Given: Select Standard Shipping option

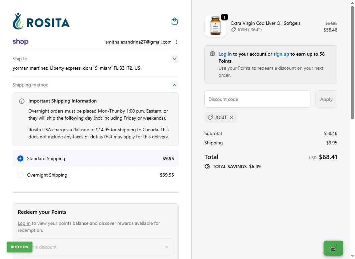Looking at the screenshot, I should (x=96, y=158).
